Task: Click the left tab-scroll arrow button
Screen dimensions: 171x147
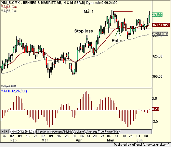Action: (2, 131)
